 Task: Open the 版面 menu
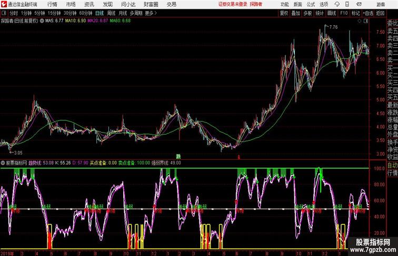point(298,4)
